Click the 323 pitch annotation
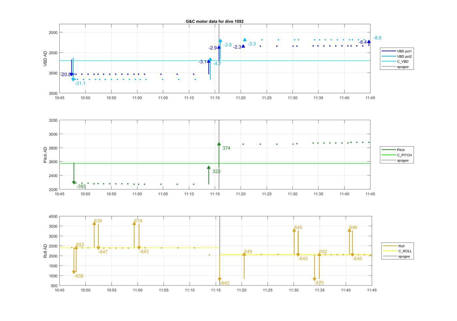457x321 pixels. tap(216, 171)
